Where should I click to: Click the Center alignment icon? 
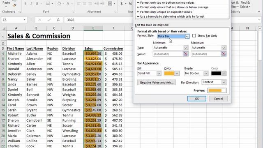(84, 4)
